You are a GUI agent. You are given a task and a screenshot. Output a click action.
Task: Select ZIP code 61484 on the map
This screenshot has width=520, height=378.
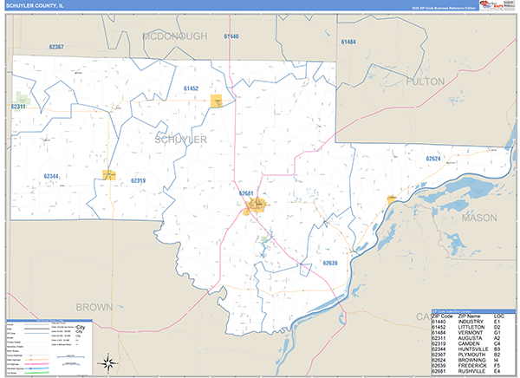pyautogui.click(x=348, y=42)
